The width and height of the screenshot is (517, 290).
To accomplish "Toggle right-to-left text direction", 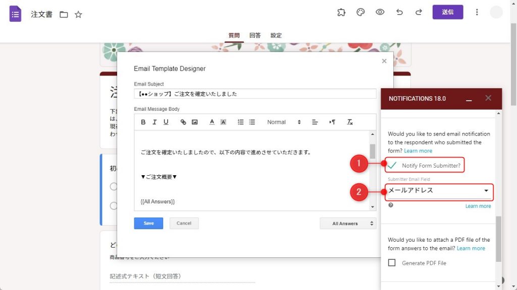I will coord(332,122).
